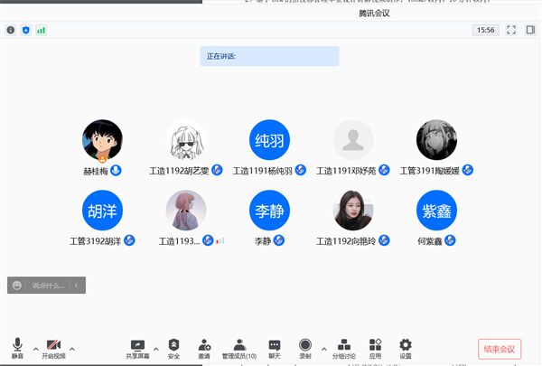Click weak signal indicator beside 工造1193

(x=220, y=240)
